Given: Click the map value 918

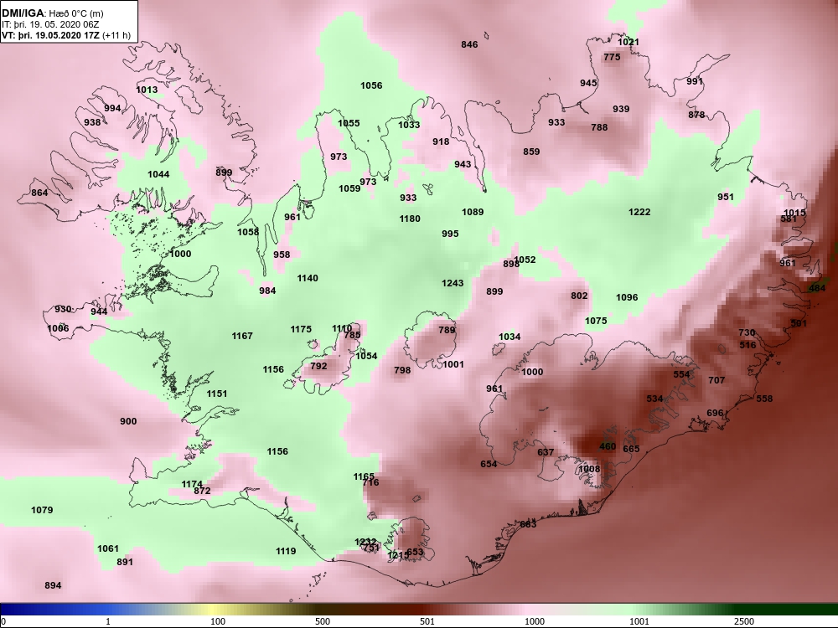Looking at the screenshot, I should coord(441,142).
